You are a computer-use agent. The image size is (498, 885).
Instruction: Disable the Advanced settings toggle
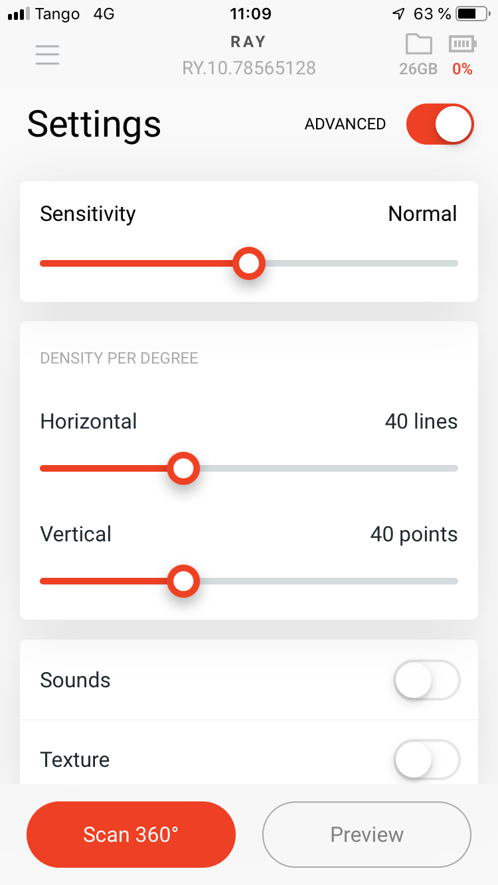click(x=440, y=124)
